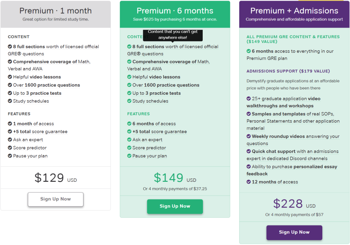Click checkmark icon beside 'Study schedules' in 1 month plan
350x245 pixels.
[x=10, y=101]
